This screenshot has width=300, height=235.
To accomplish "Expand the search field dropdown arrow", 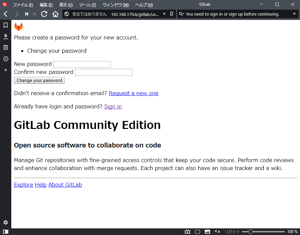I will pyautogui.click(x=294, y=14).
